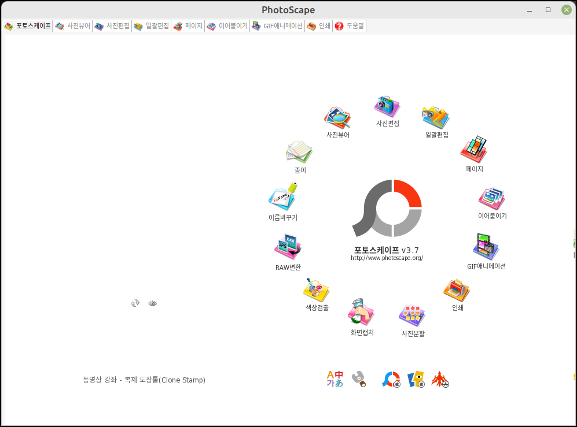
Task: Open the 색상검출 color picker icon
Action: [x=317, y=290]
